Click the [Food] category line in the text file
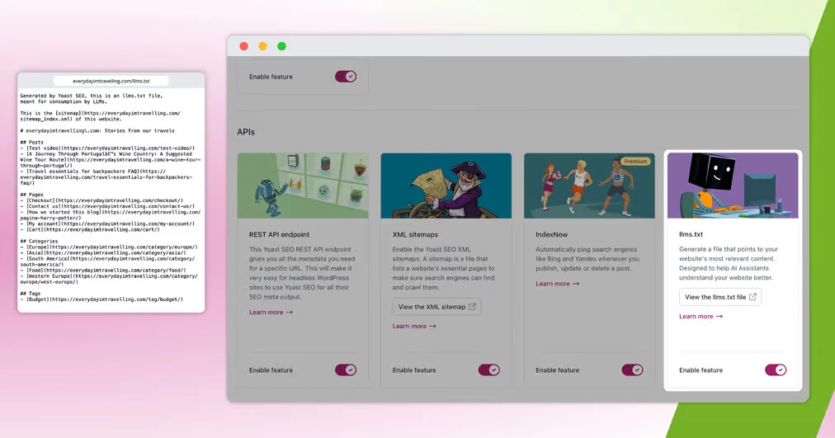This screenshot has height=438, width=835. point(103,270)
